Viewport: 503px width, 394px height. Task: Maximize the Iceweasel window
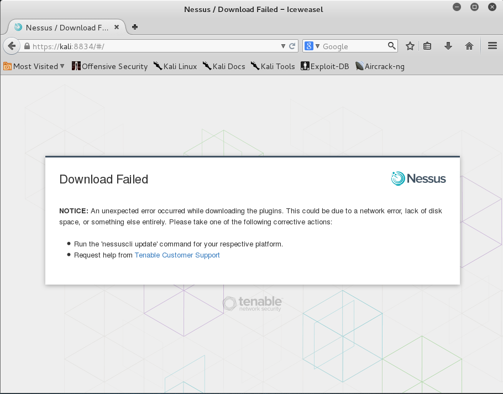click(474, 7)
